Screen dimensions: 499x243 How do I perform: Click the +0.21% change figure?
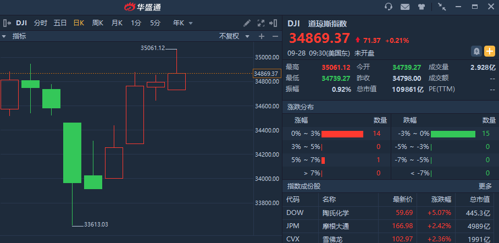pos(397,41)
